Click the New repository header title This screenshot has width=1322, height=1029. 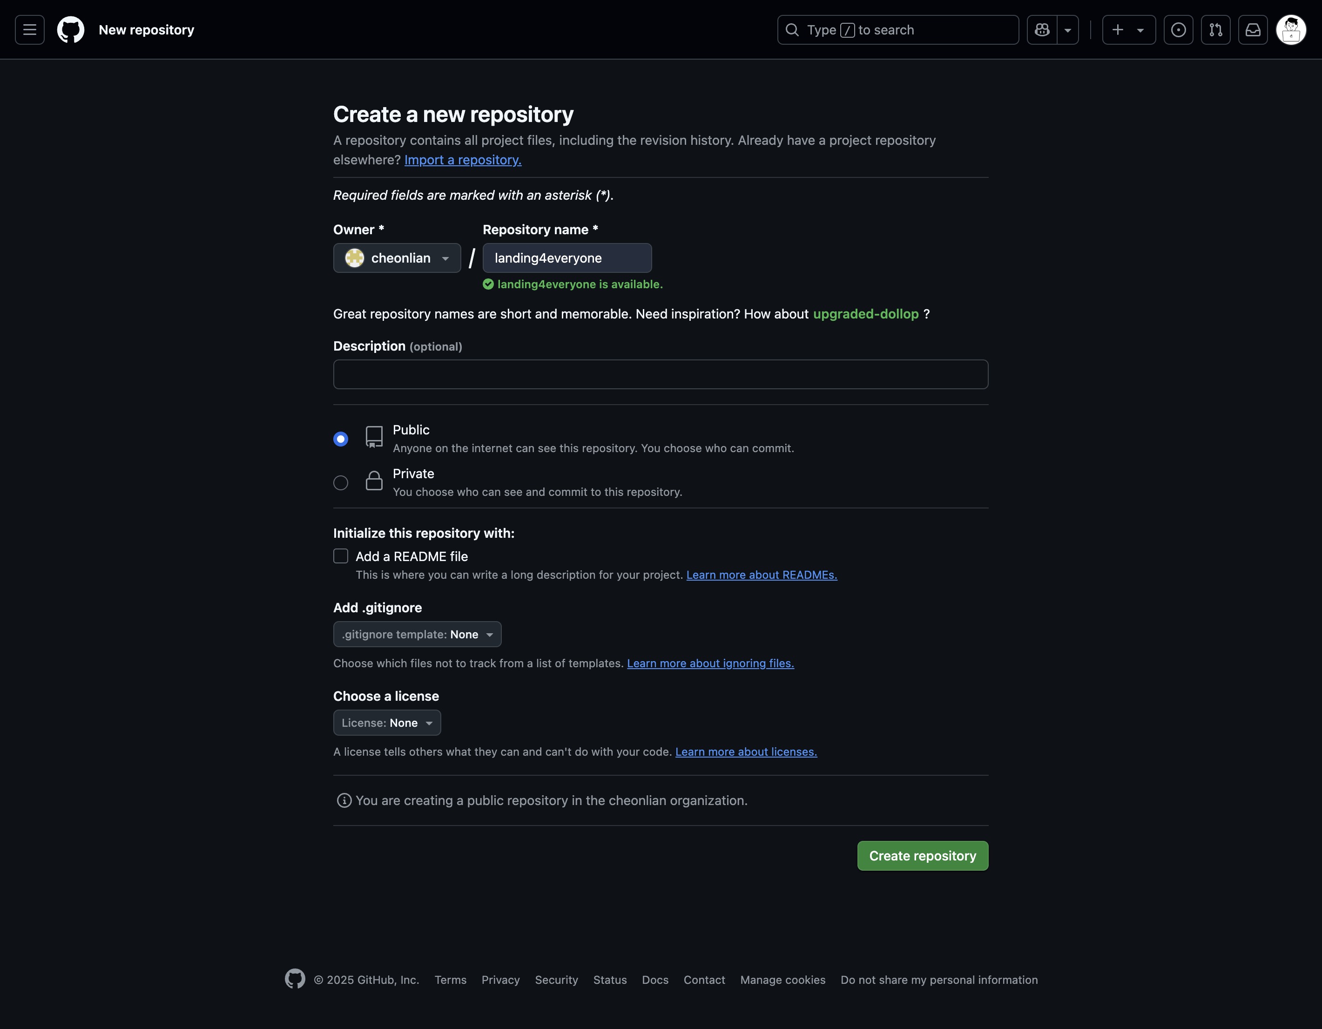click(147, 30)
